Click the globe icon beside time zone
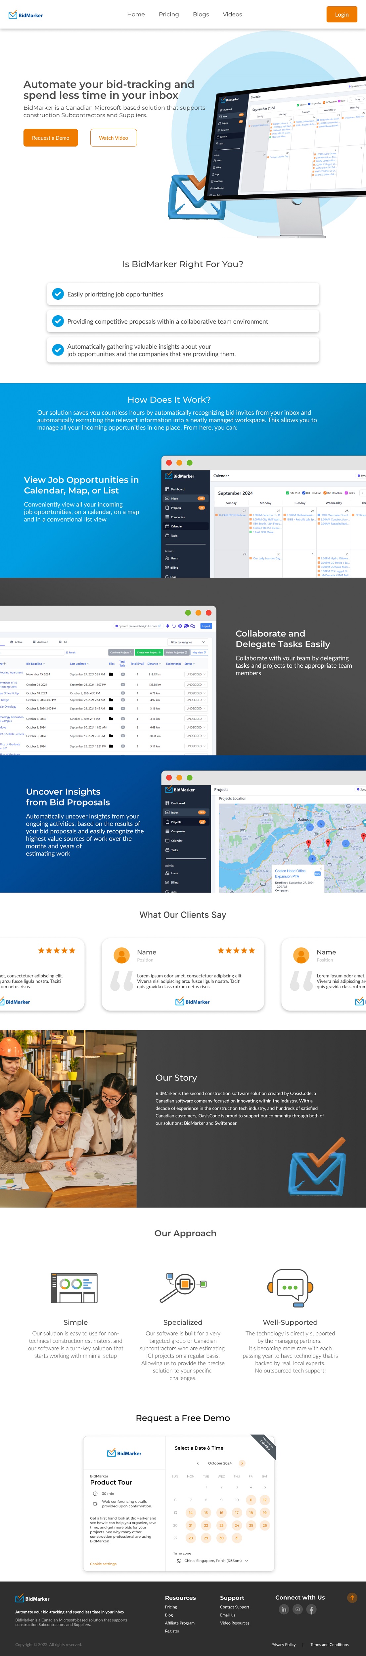366x1656 pixels. pos(178,1560)
